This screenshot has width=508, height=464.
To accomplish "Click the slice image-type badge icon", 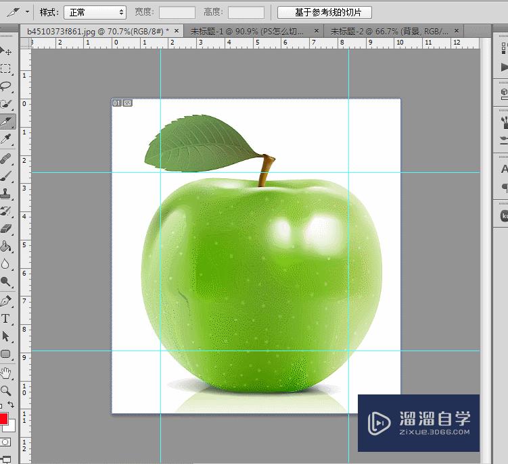I will coord(128,103).
